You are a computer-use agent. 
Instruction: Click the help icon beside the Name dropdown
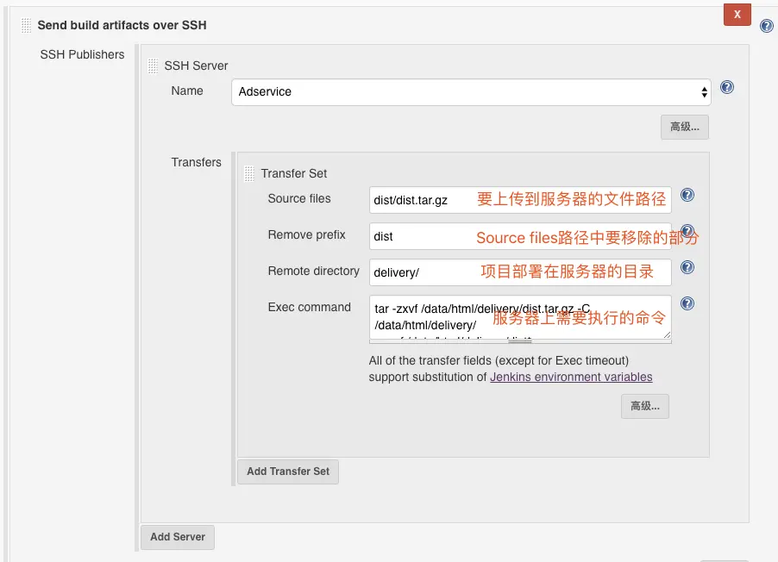point(727,88)
